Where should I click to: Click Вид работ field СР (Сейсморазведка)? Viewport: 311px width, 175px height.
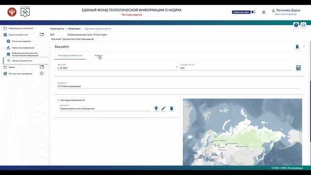[x=179, y=87]
